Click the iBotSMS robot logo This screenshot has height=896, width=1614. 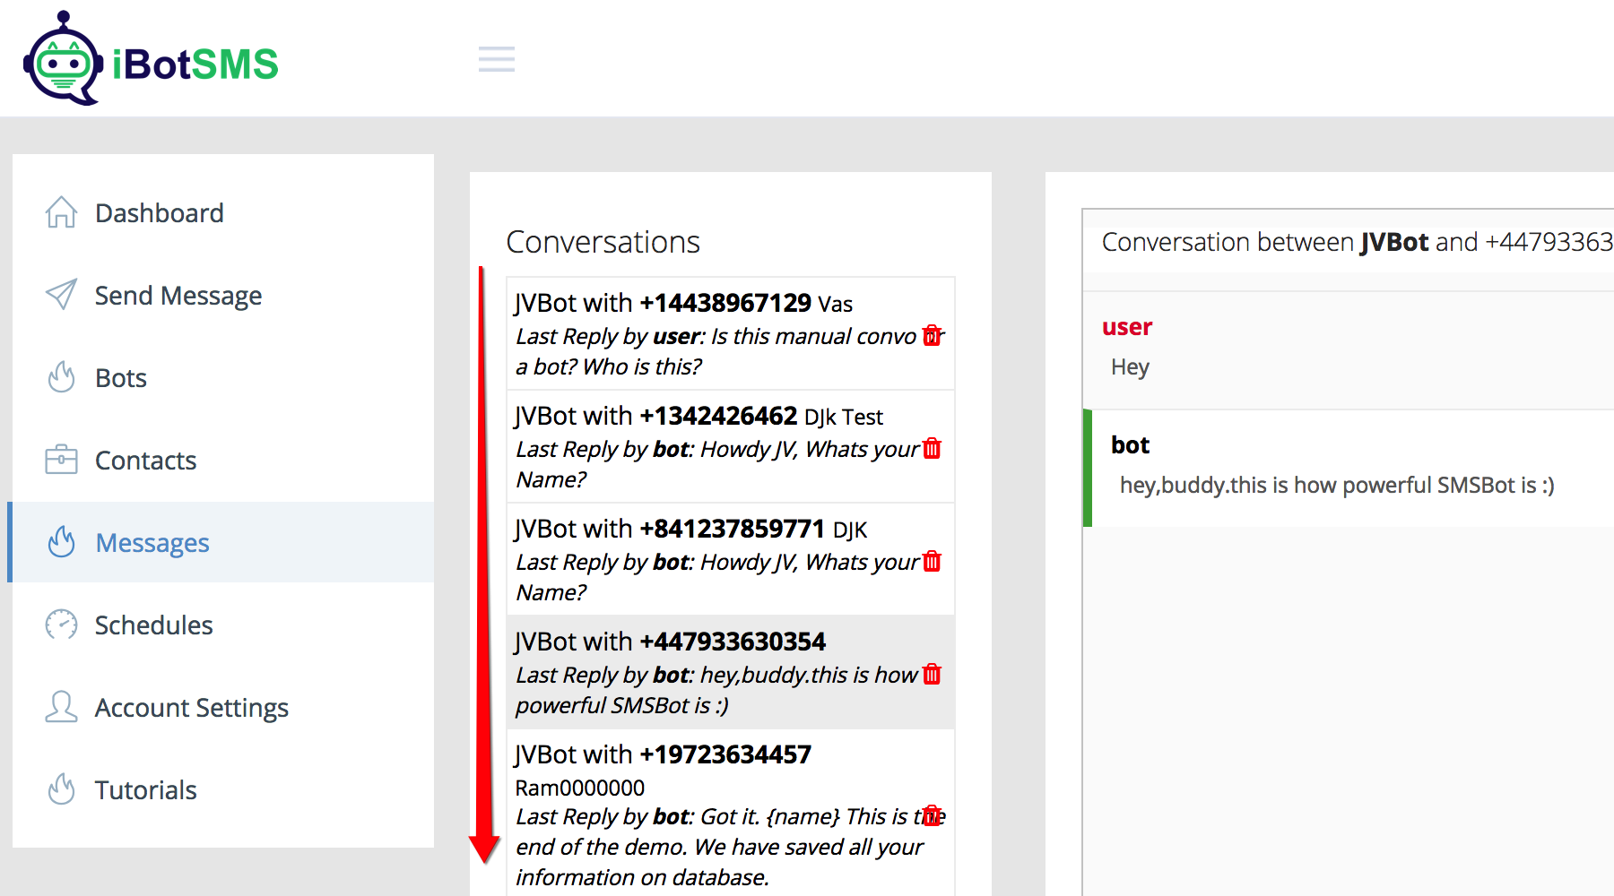[63, 59]
